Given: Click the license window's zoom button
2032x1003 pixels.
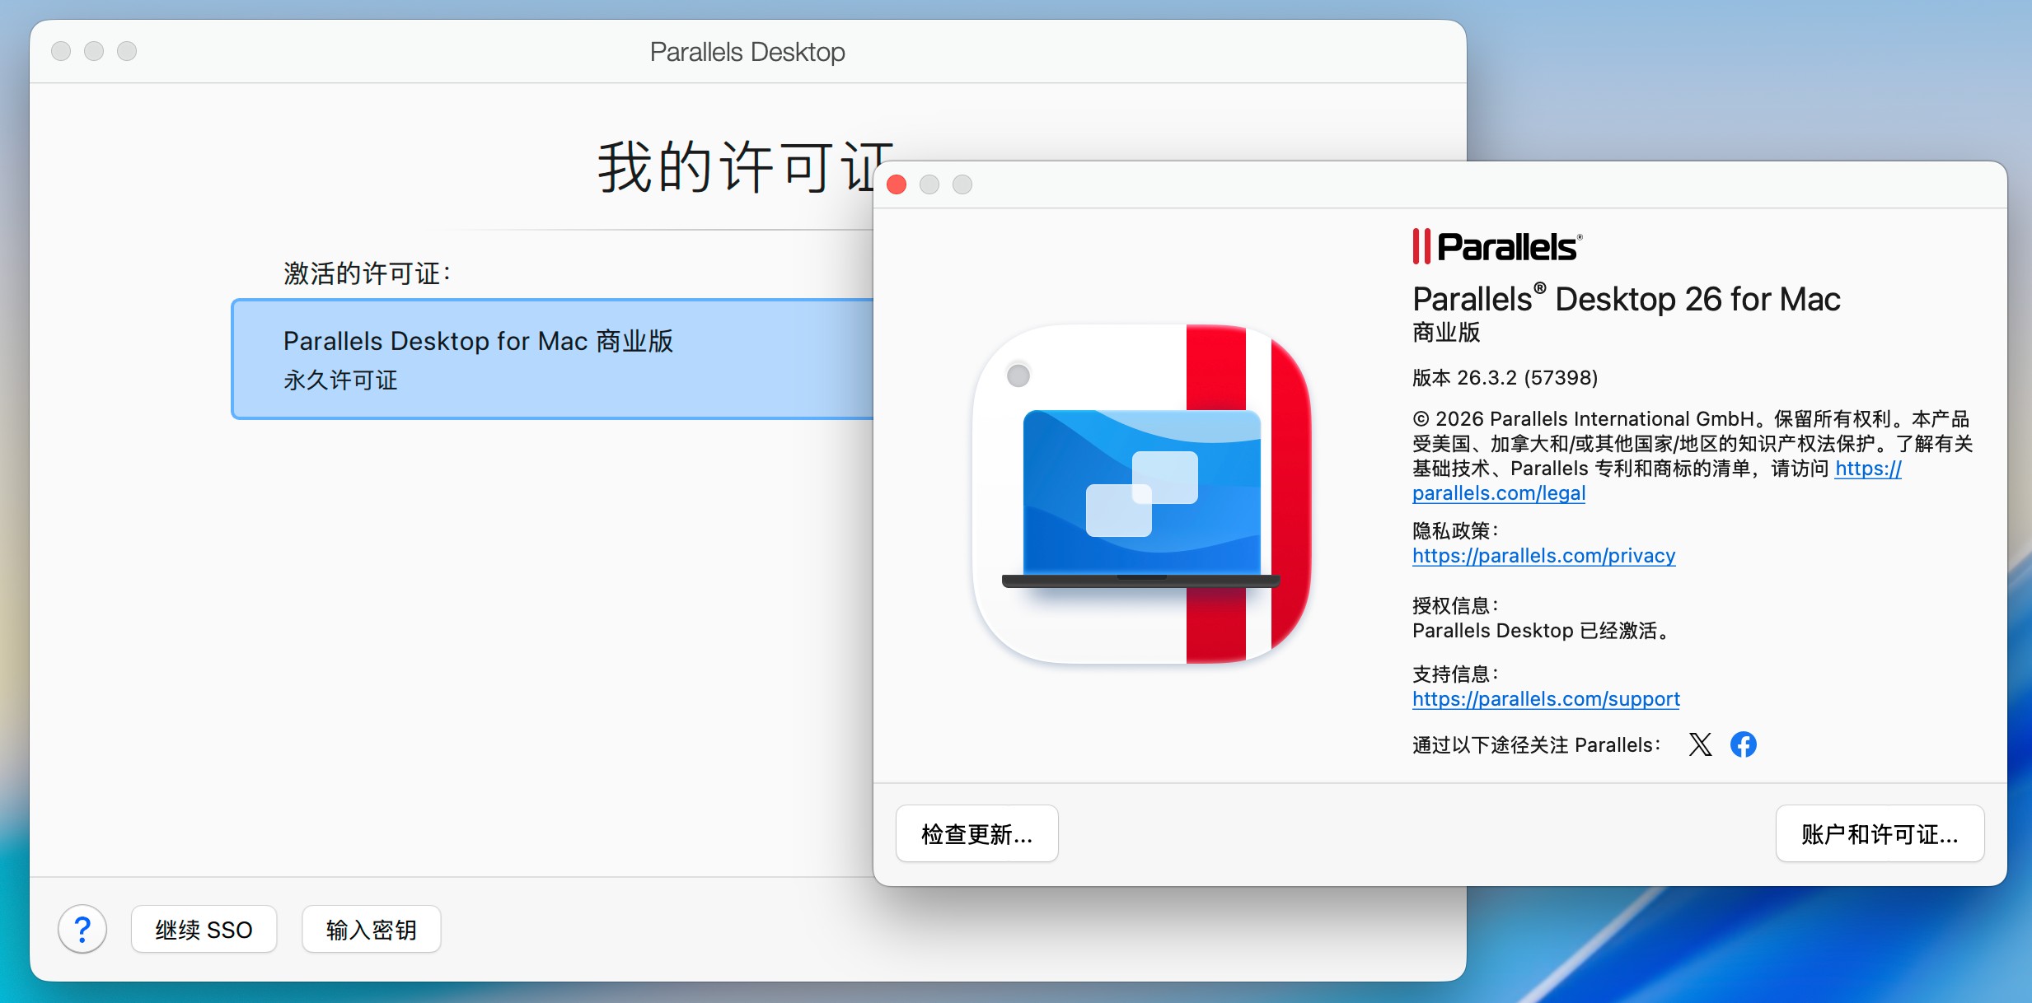Looking at the screenshot, I should (127, 51).
